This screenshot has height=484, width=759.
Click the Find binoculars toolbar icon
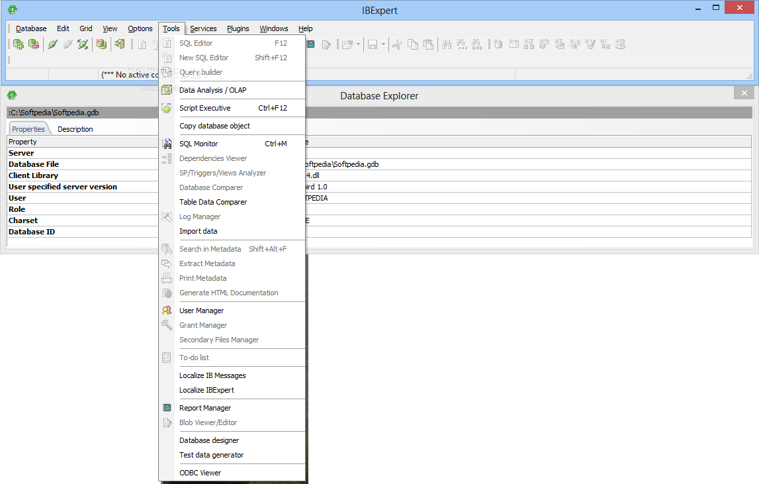click(x=447, y=44)
